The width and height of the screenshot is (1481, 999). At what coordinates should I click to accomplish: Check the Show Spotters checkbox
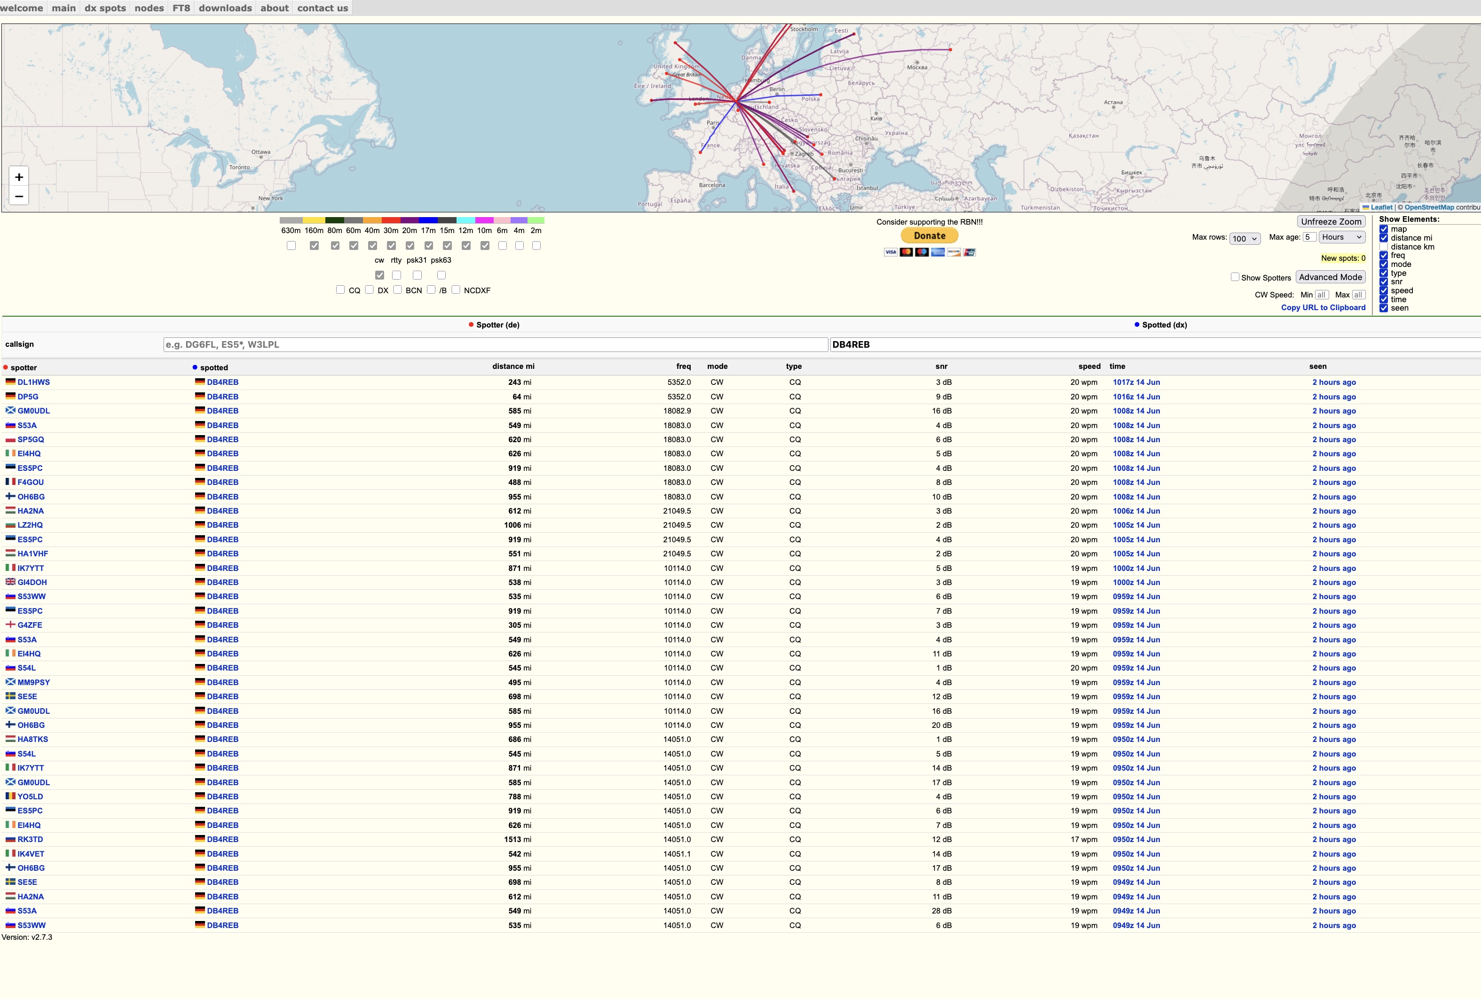coord(1235,277)
